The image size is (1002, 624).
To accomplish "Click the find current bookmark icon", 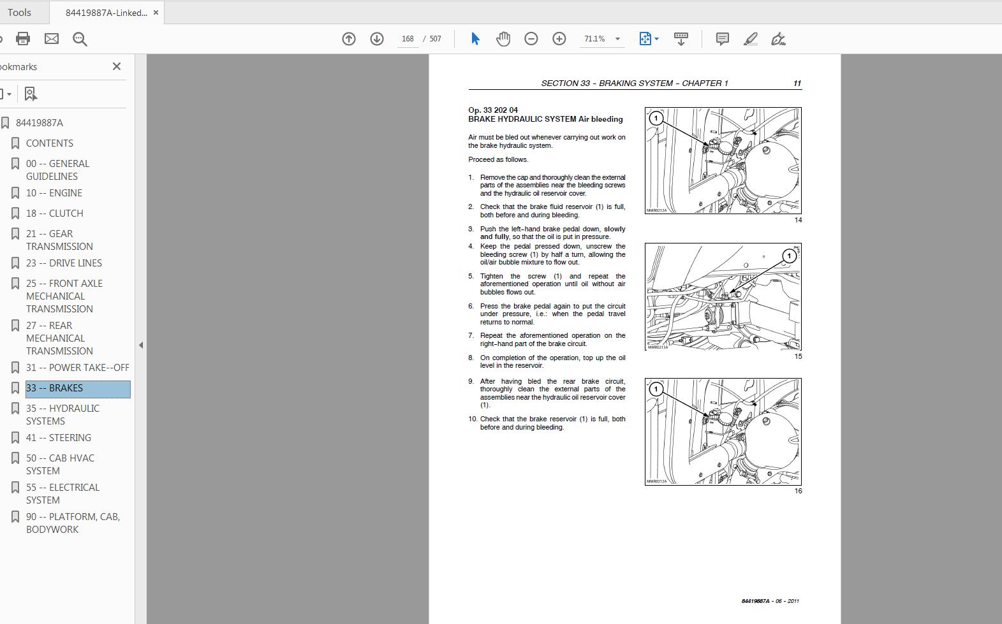I will pyautogui.click(x=31, y=94).
